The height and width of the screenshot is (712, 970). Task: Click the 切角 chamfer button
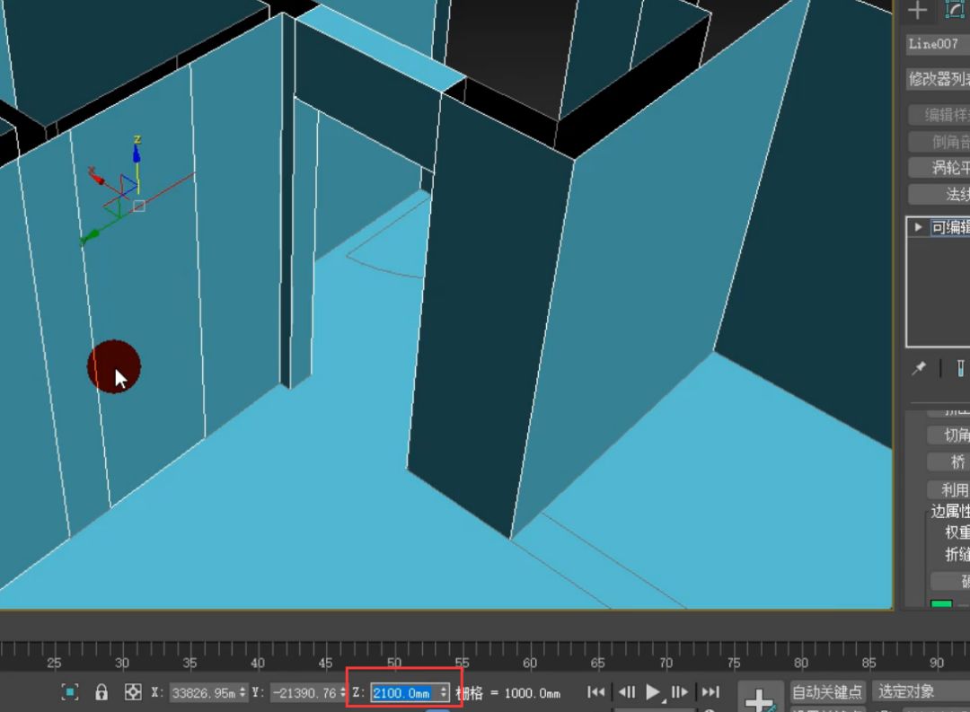point(948,435)
